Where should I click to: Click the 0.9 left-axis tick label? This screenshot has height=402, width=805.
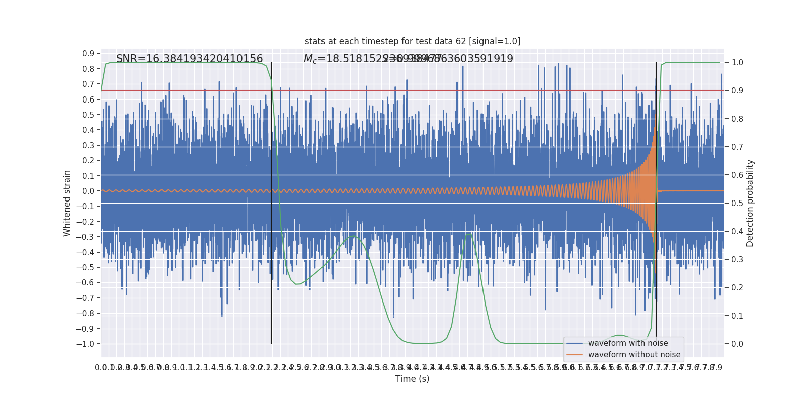88,54
